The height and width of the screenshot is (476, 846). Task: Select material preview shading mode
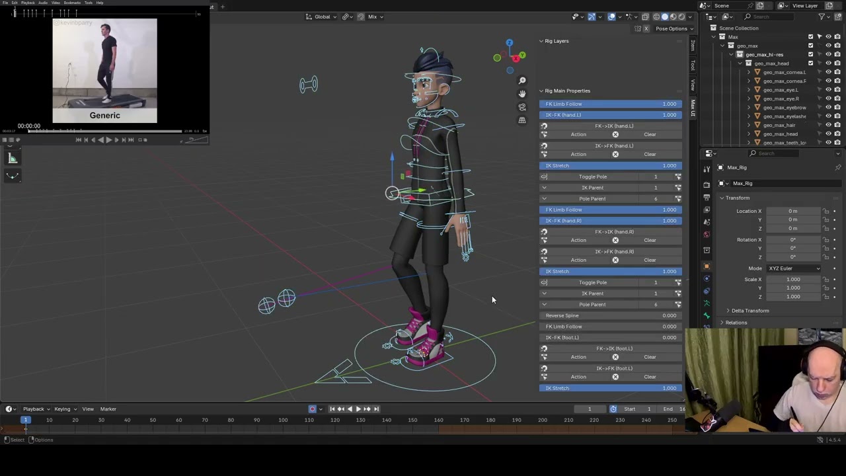click(673, 17)
